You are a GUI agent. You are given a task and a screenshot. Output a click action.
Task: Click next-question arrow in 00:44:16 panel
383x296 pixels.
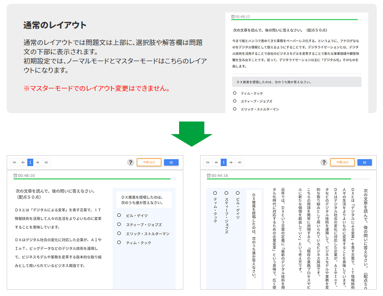click(x=231, y=162)
